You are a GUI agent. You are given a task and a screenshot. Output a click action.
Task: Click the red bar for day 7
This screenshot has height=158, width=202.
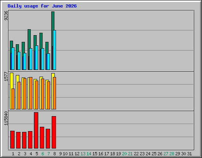(x=48, y=139)
